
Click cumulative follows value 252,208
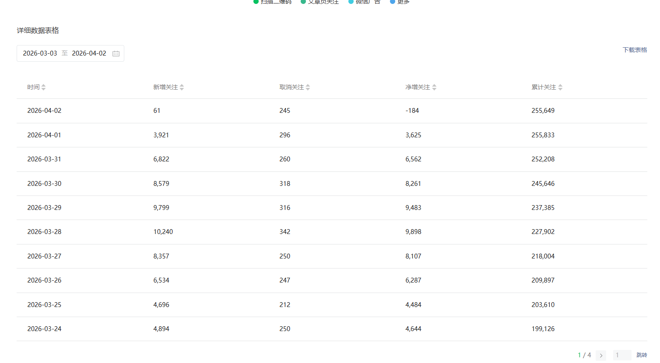[543, 159]
